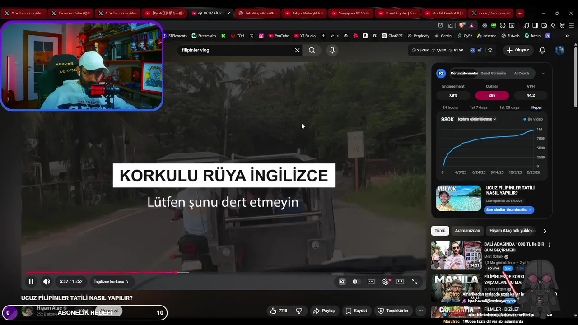Open the MANILA video thumbnail
Screen dimensions: 578x325
tap(456, 288)
